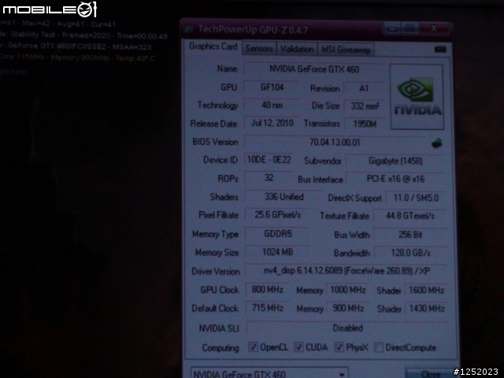This screenshot has width=504, height=378.
Task: Toggle the OpenCL checkbox
Action: coord(253,346)
